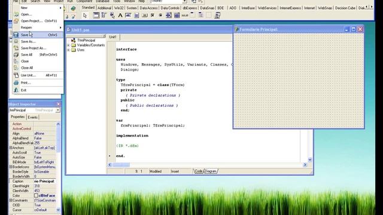Click Save in the File menu
Viewport: 383px width, 215px height.
point(38,35)
